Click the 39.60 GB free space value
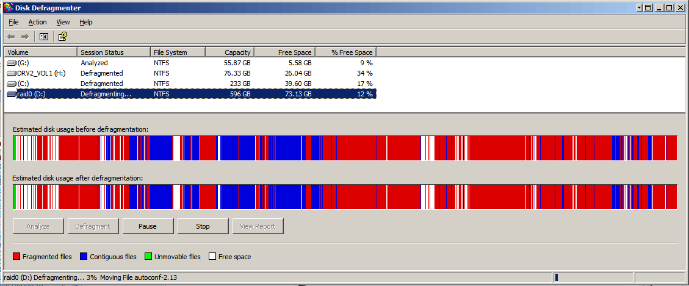Screen dimensions: 689x286 pyautogui.click(x=298, y=84)
